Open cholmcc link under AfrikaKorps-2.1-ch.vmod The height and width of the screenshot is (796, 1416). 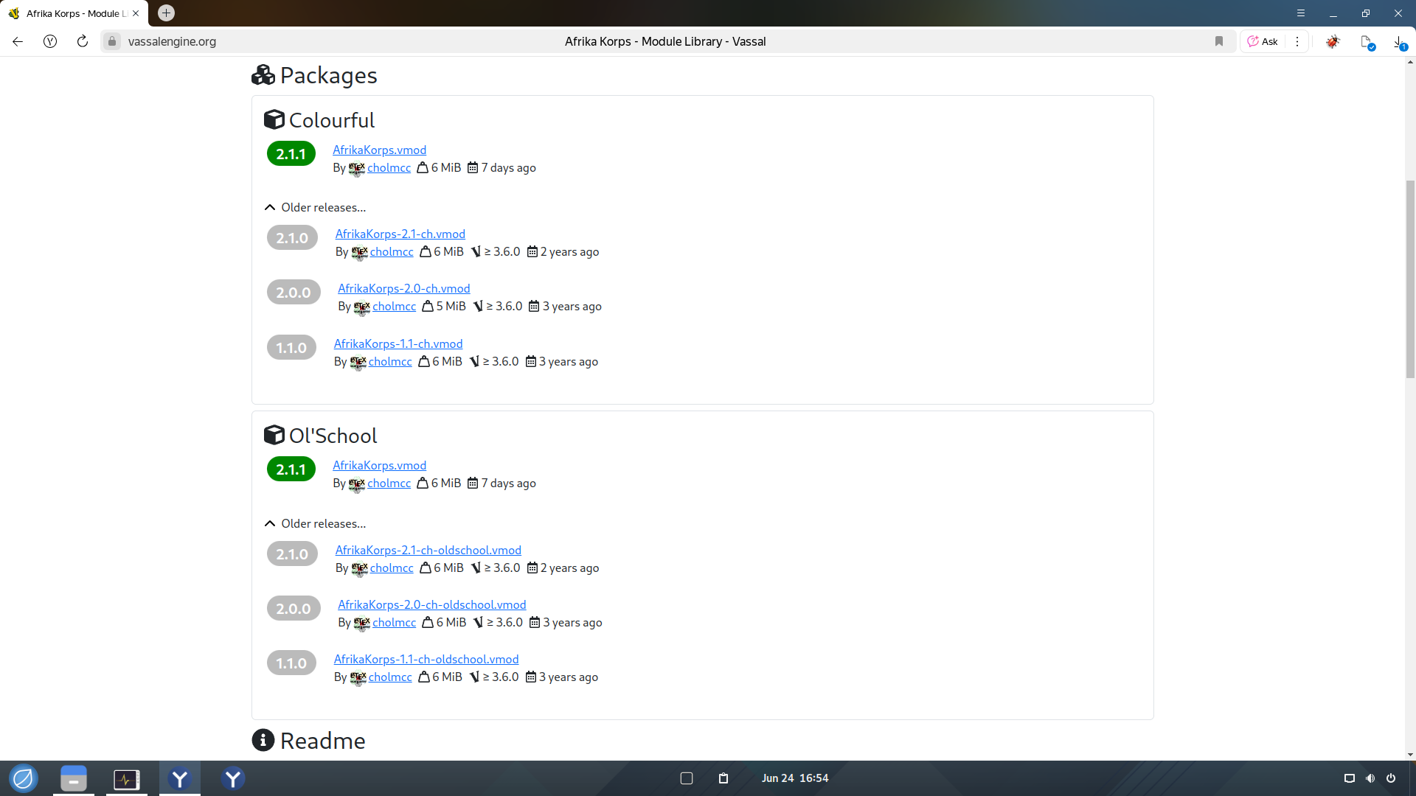coord(392,252)
